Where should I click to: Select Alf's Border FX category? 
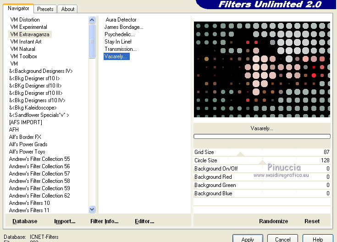[x=25, y=137]
